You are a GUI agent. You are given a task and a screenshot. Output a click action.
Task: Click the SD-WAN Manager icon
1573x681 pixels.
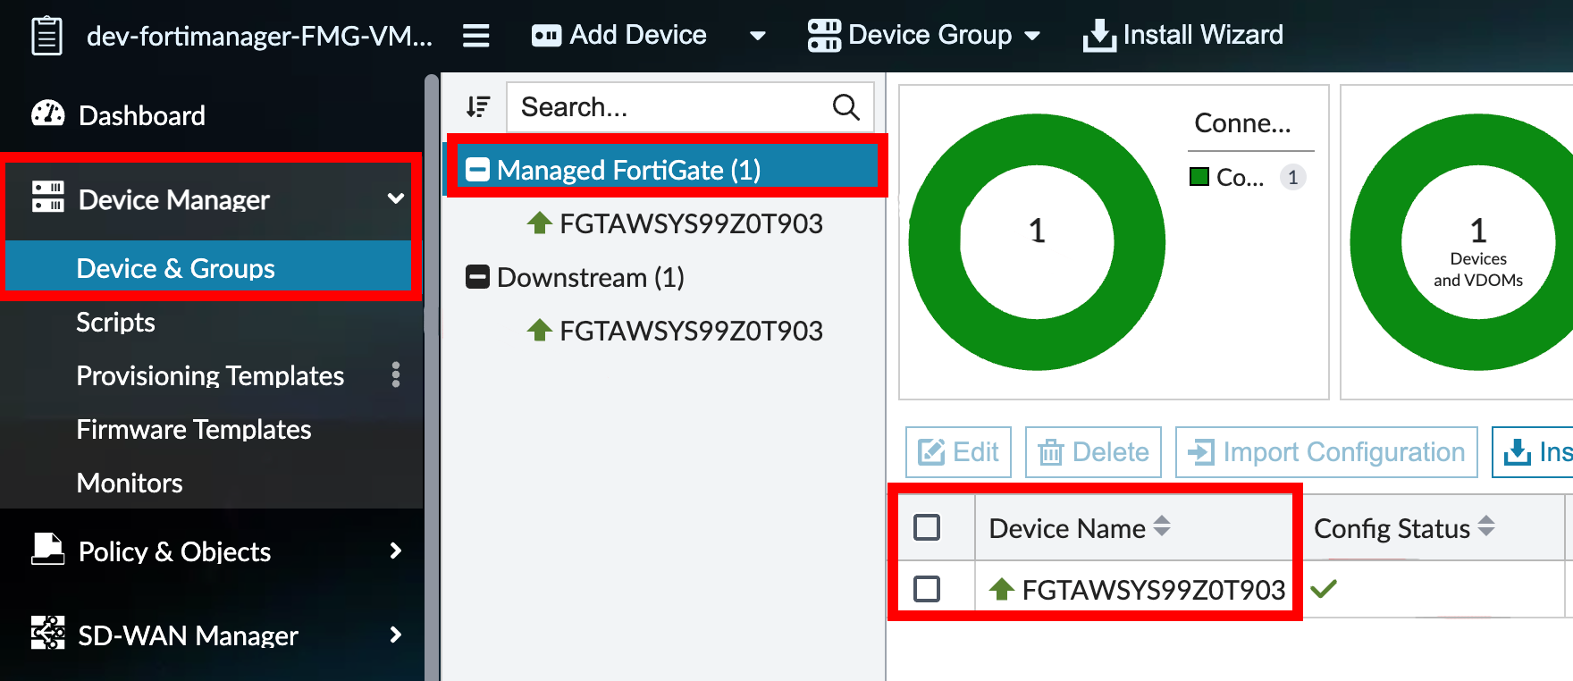[47, 634]
